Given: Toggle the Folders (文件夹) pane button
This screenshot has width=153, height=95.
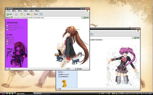Looking at the screenshot, I should pyautogui.click(x=34, y=14).
